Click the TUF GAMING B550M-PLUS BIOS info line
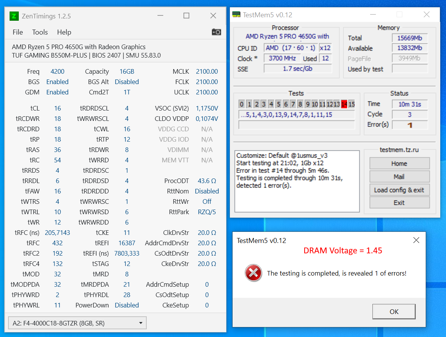 point(86,55)
